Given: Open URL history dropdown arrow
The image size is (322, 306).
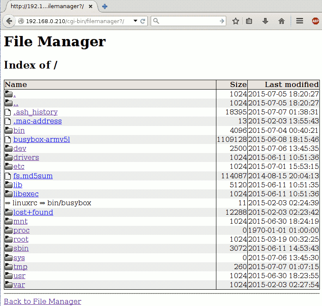Looking at the screenshot, I should [135, 21].
